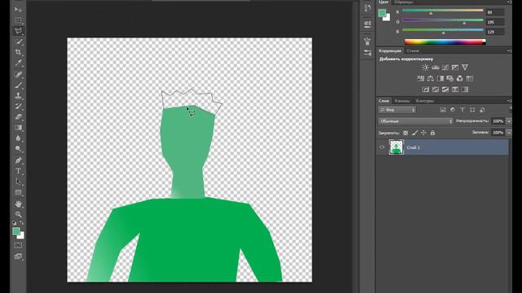Open the Fill (Заливка) slider arrow
Image resolution: width=522 pixels, height=293 pixels.
pos(509,133)
